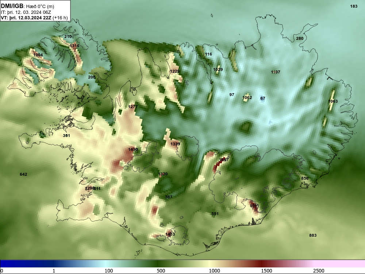Image resolution: width=365 pixels, height=274 pixels.
Task: Click the 280 value in the northeast
Action: [300, 38]
